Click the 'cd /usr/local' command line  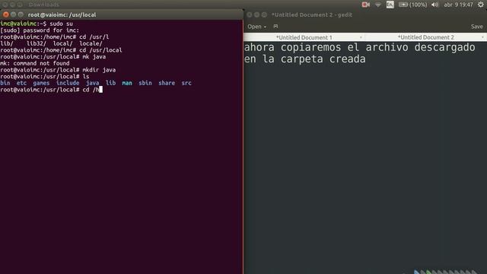point(61,50)
